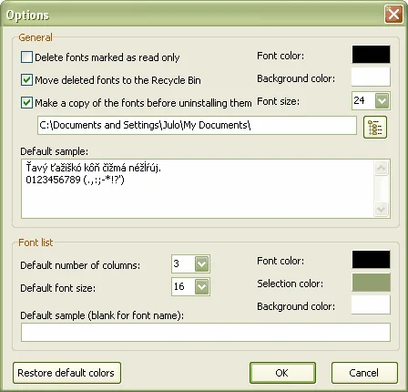Click the 'Selection color:' label
Viewport: 408px width, 392px height.
click(291, 284)
